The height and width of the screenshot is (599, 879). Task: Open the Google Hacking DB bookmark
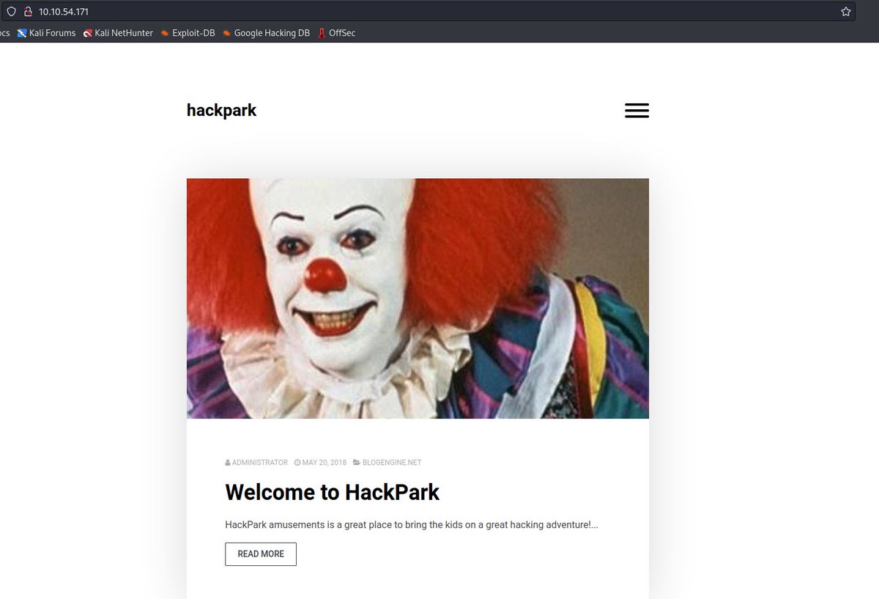[266, 33]
